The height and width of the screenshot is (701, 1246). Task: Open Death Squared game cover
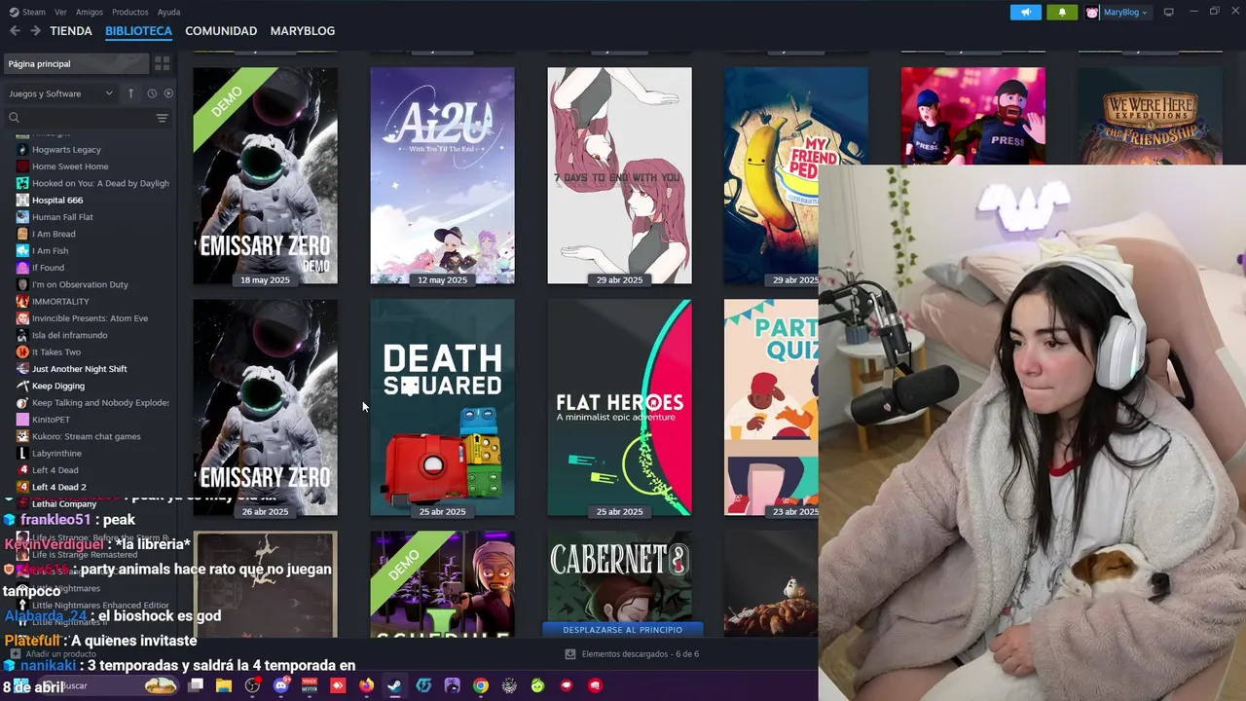pos(442,407)
